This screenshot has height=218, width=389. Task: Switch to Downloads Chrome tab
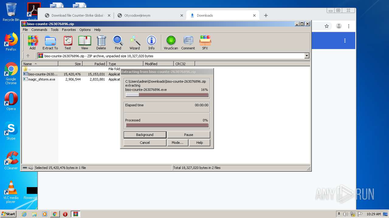(222, 15)
